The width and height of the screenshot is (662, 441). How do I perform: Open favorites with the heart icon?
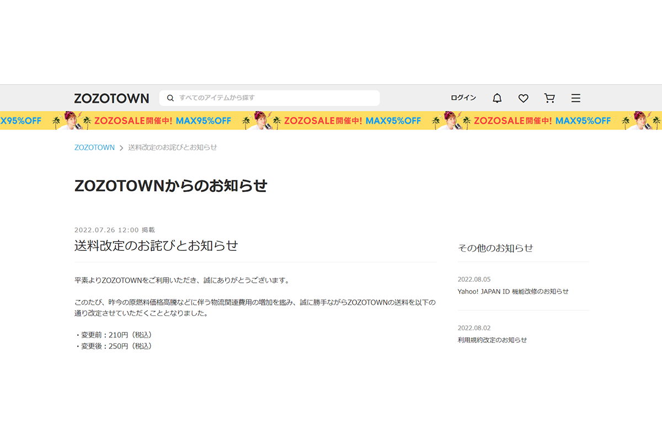[x=523, y=98]
